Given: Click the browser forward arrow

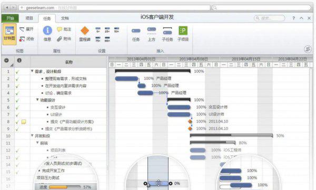Looking at the screenshot, I should [x=13, y=8].
